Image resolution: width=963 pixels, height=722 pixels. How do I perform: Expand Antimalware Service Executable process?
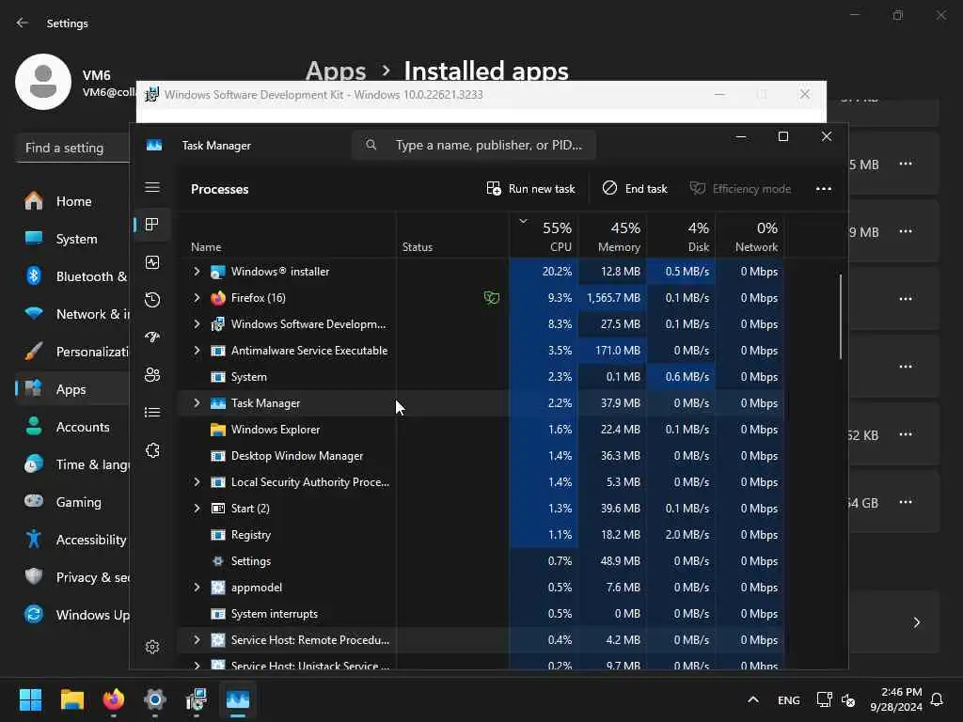pyautogui.click(x=197, y=350)
